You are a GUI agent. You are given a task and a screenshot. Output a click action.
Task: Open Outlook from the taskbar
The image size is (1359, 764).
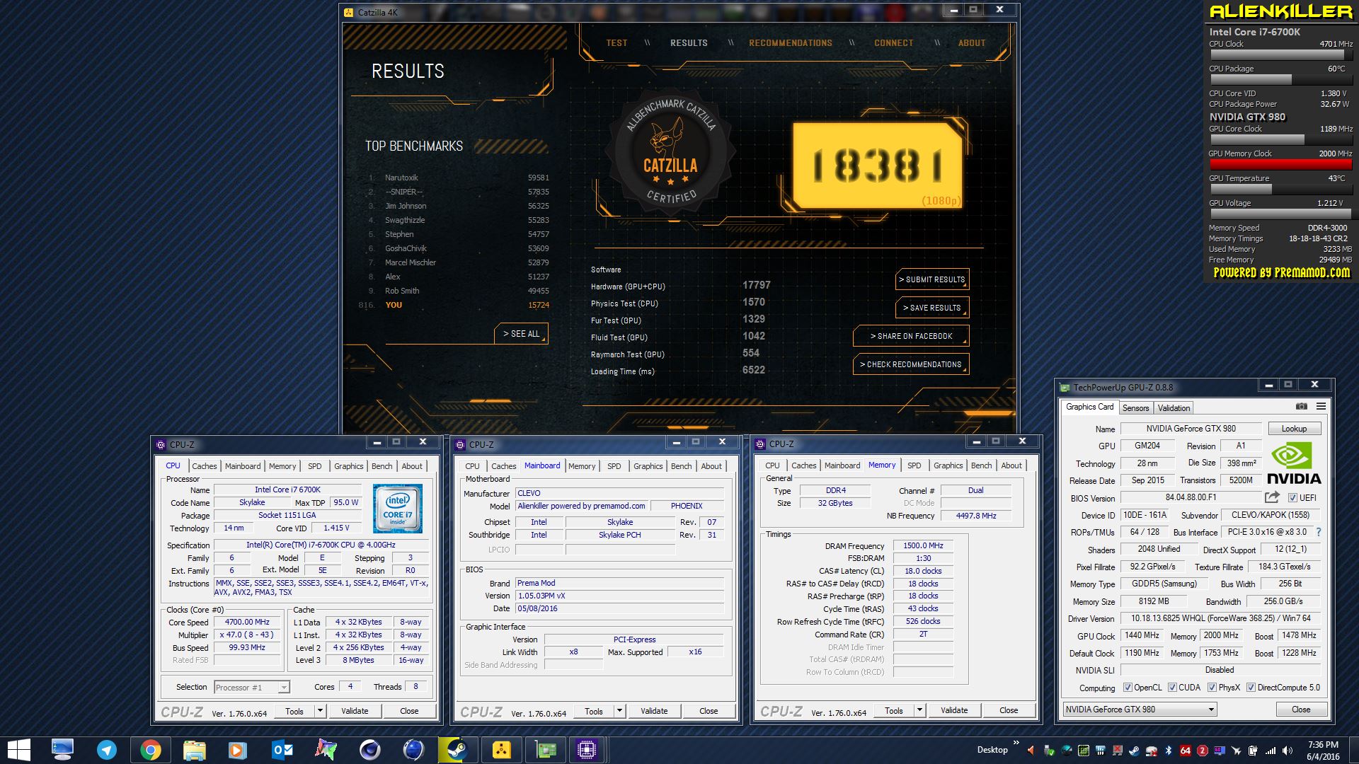pyautogui.click(x=282, y=750)
